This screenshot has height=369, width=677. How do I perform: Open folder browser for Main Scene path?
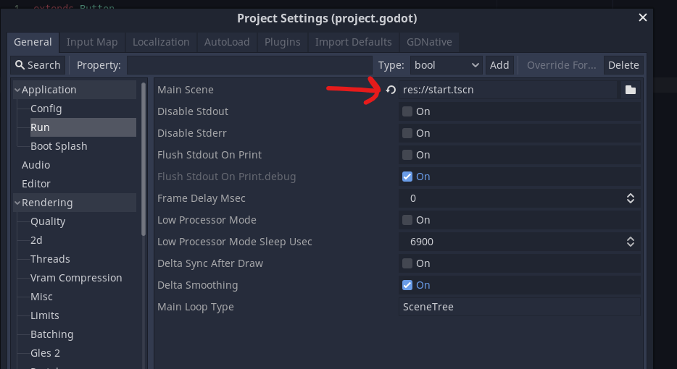(x=631, y=90)
